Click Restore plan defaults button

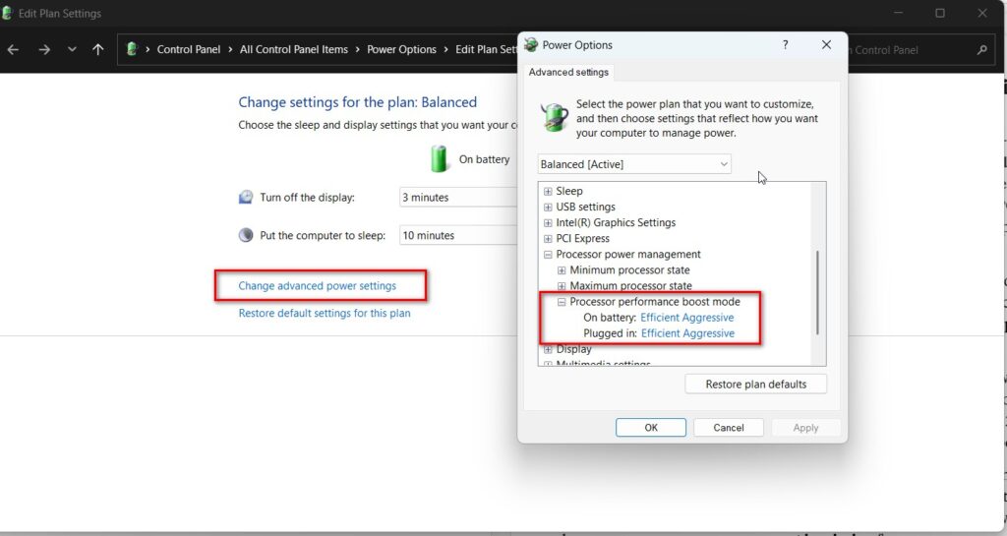click(x=756, y=384)
